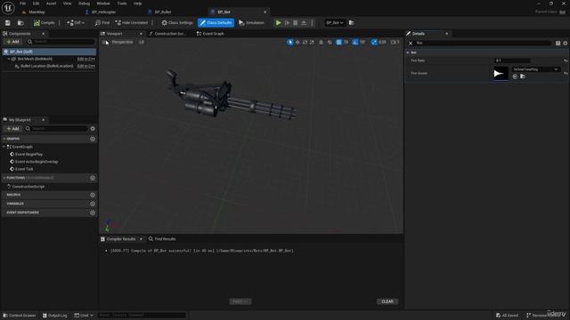570x320 pixels.
Task: Open the Debug menu
Action: click(x=84, y=4)
